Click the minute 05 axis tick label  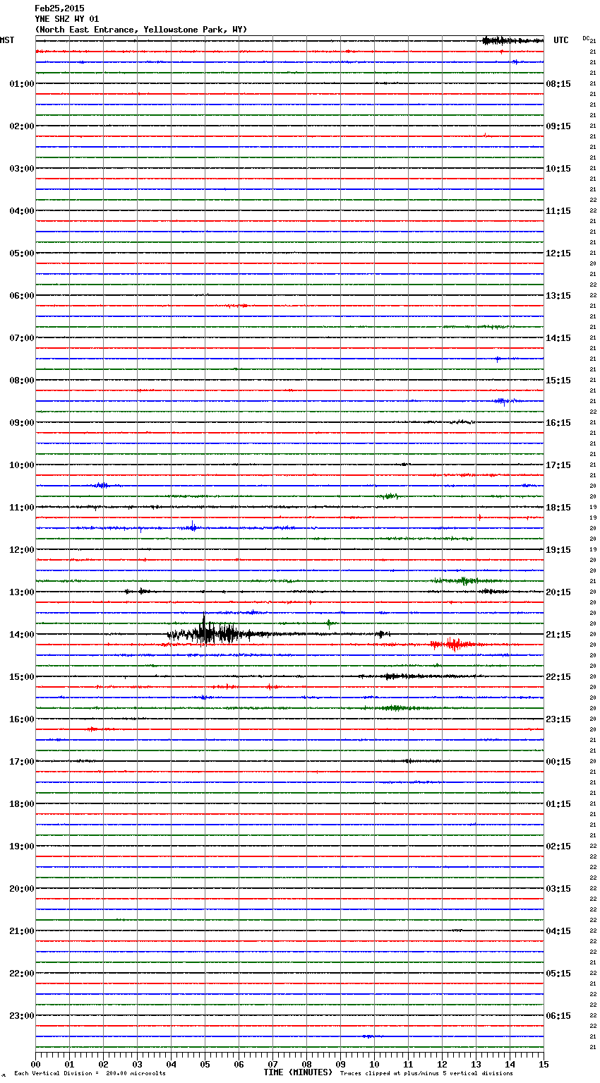205,1064
